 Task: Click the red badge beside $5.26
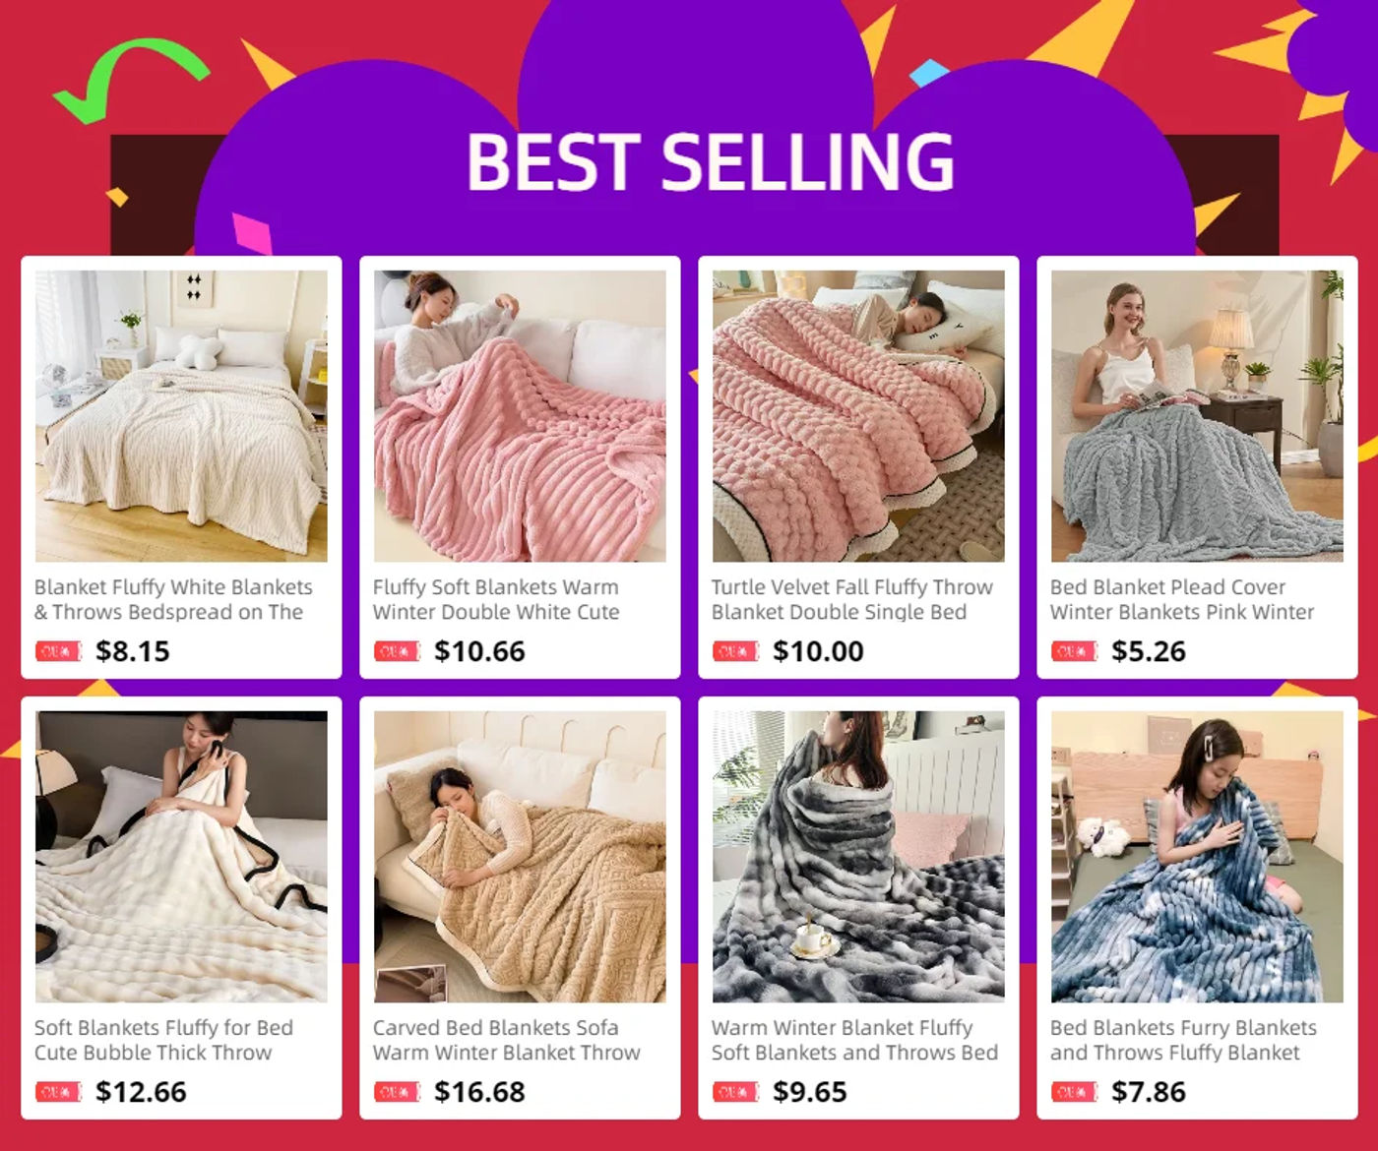[1075, 651]
